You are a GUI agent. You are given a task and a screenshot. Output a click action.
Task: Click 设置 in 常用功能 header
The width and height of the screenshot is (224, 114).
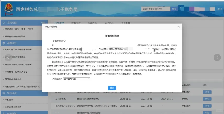pos(43,23)
